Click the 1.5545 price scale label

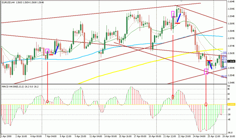pyautogui.click(x=231, y=75)
